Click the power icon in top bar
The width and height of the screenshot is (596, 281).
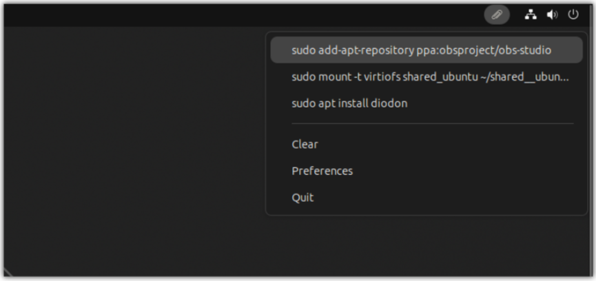(573, 14)
